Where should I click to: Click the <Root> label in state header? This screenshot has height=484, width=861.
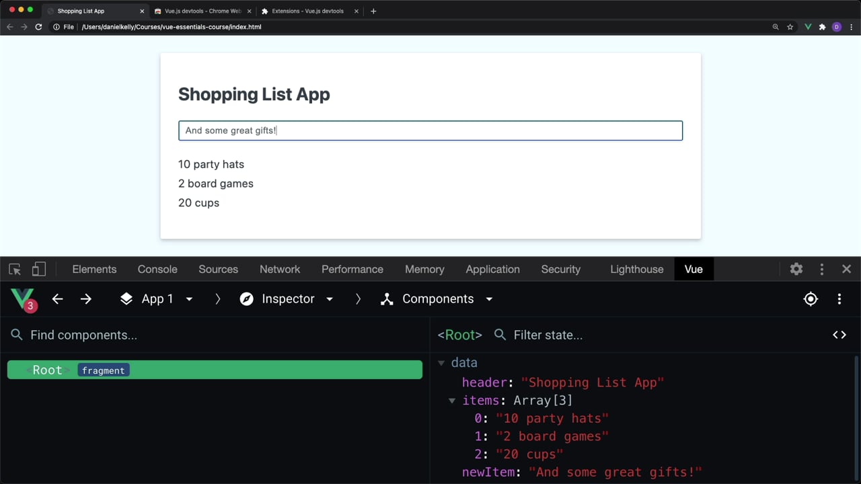460,335
